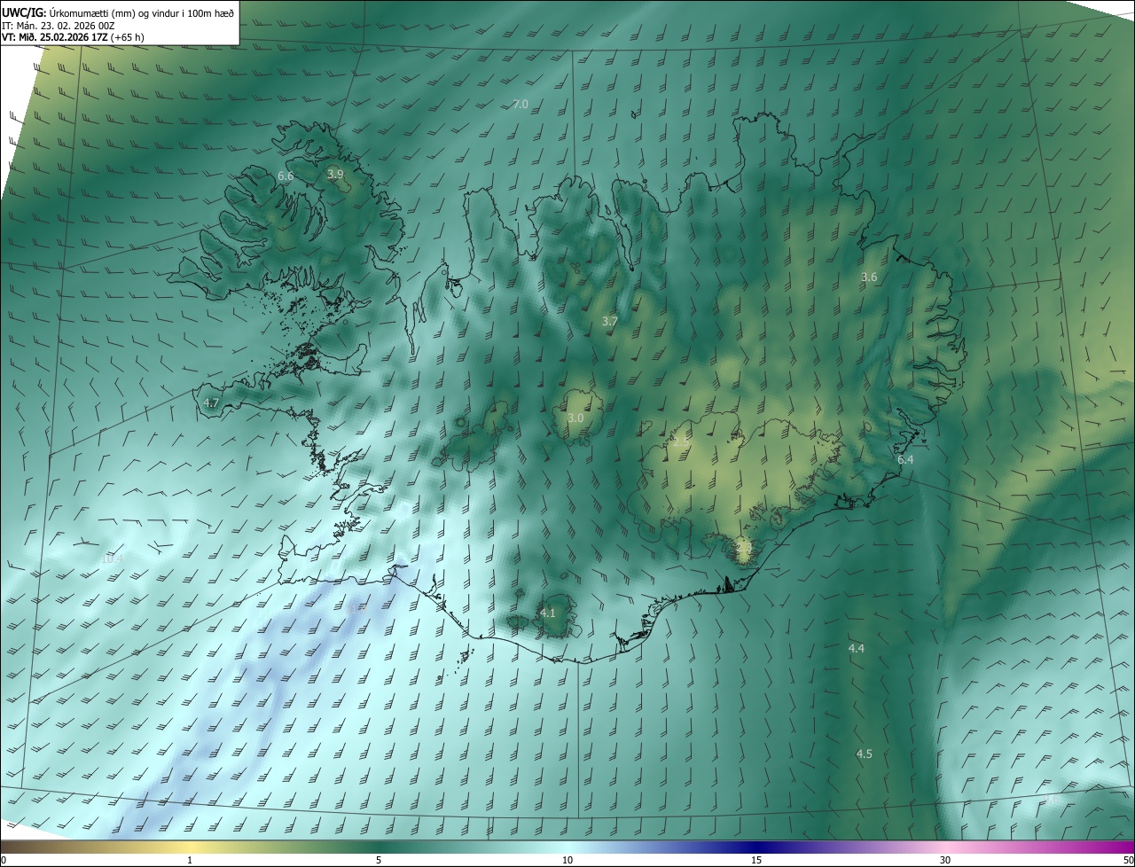1135x867 pixels.
Task: Click the 6.4 value label near the coast
Action: point(905,460)
